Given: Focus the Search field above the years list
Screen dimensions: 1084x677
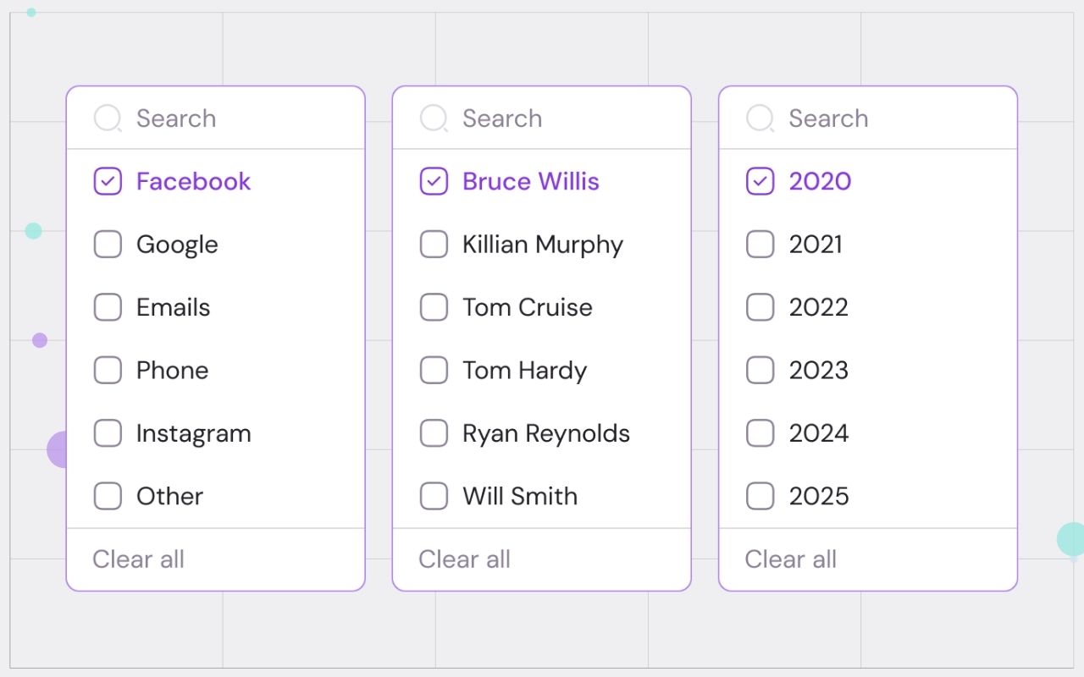Looking at the screenshot, I should 881,118.
